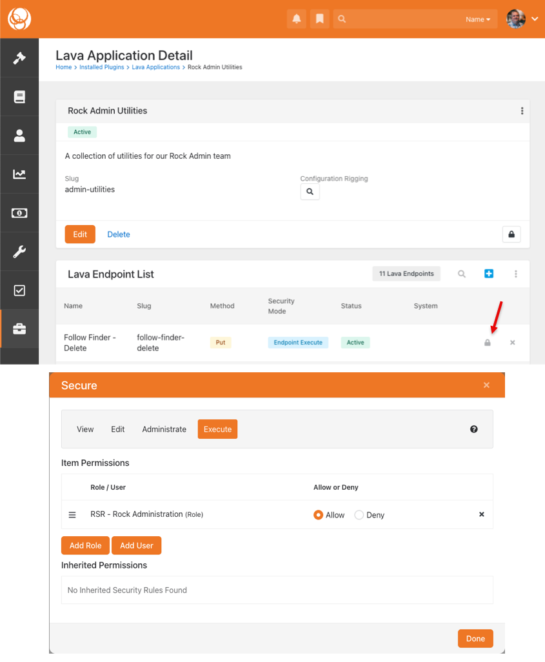The image size is (545, 662).
Task: Open security lock for Rock Admin Utilities
Action: pyautogui.click(x=511, y=234)
